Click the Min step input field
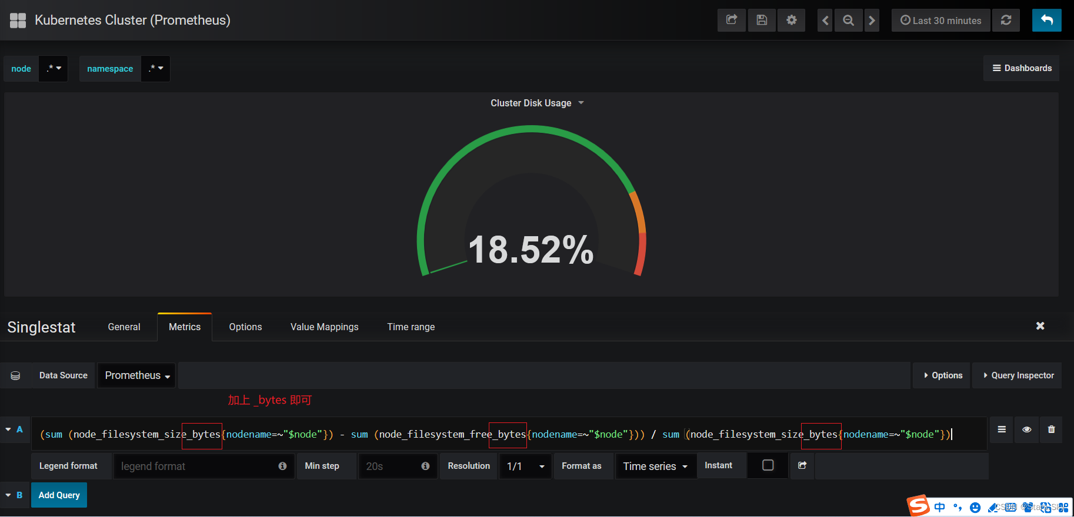The image size is (1074, 517). click(x=398, y=466)
